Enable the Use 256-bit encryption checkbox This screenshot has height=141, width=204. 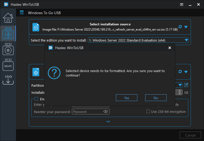[x=148, y=111]
